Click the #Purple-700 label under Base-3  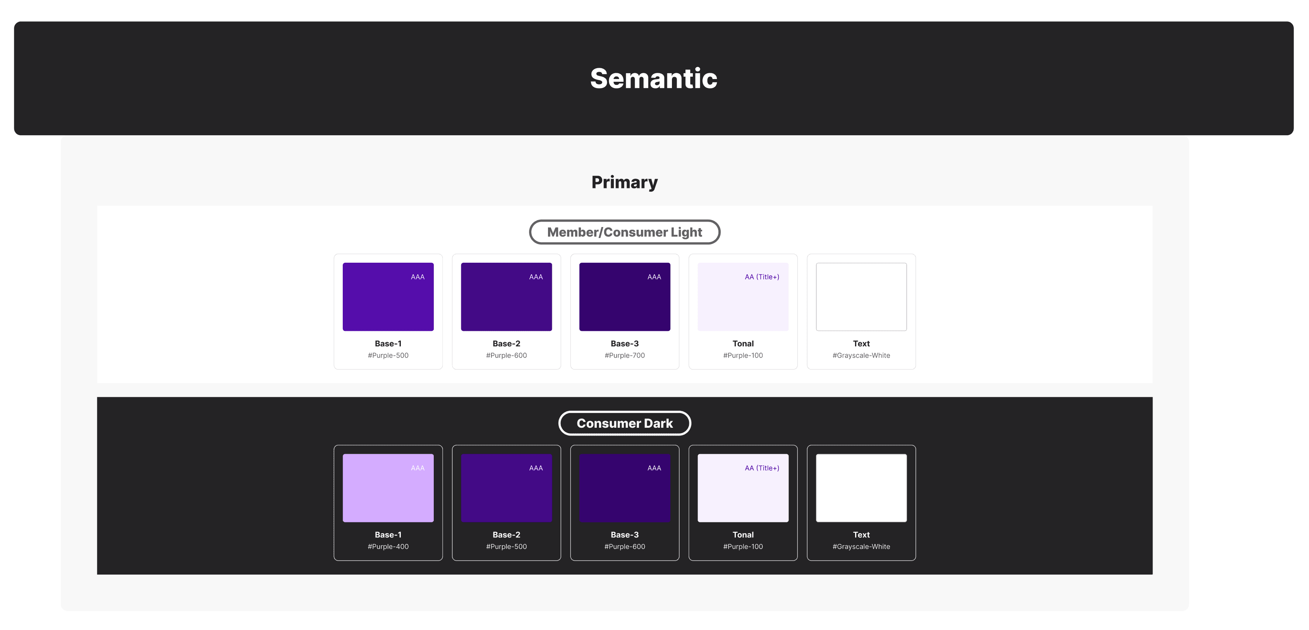625,355
